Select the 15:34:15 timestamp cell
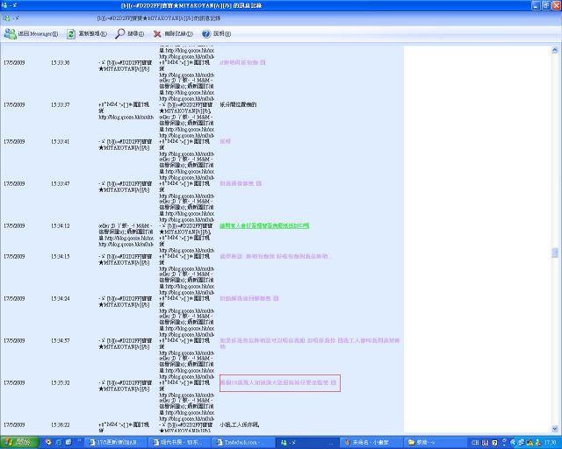Image resolution: width=562 pixels, height=449 pixels. click(60, 256)
